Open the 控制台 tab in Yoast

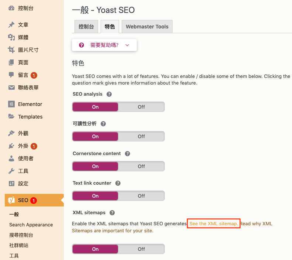pyautogui.click(x=86, y=27)
